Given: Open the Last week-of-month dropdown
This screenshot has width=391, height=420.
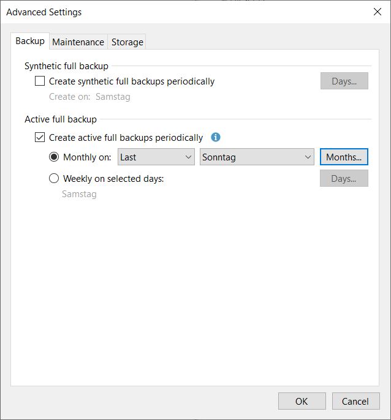Looking at the screenshot, I should pos(156,157).
